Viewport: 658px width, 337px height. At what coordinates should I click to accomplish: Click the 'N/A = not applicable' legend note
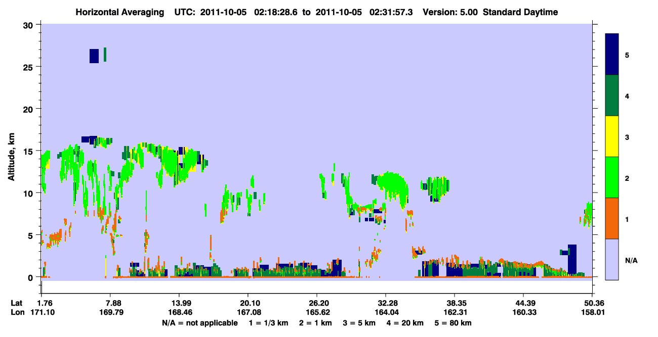pos(200,323)
